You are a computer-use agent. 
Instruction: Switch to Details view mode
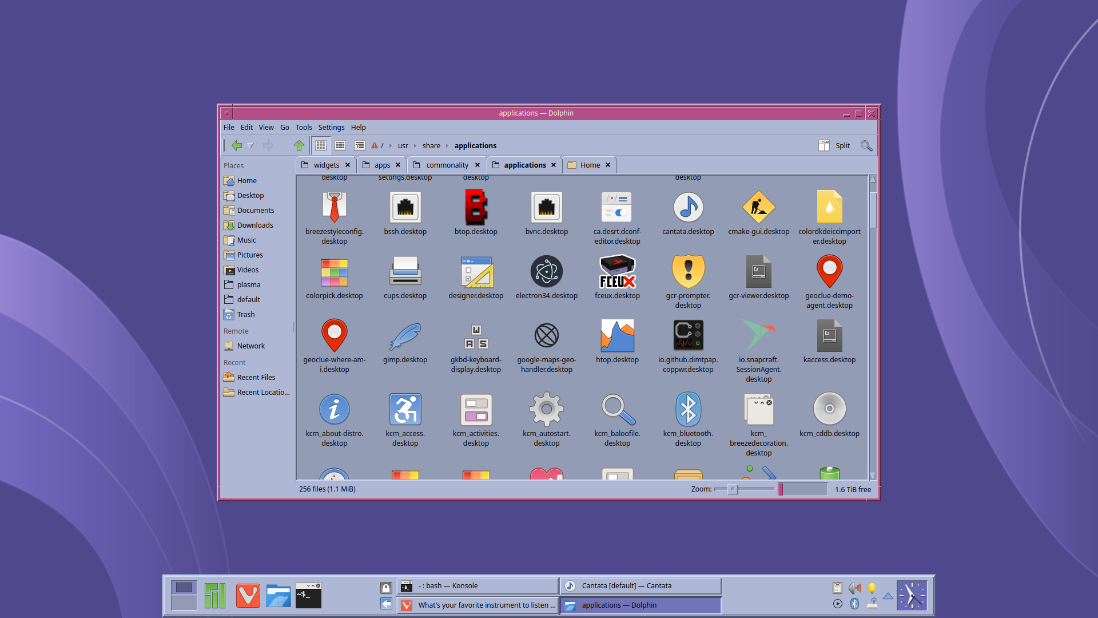[x=359, y=145]
